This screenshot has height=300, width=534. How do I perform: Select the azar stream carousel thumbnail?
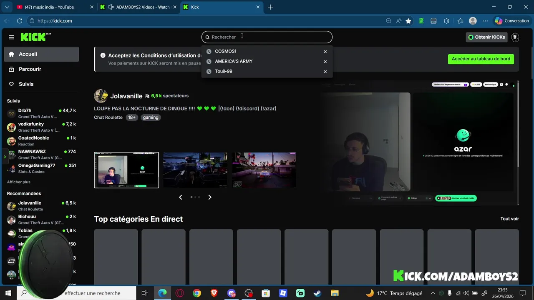click(126, 170)
